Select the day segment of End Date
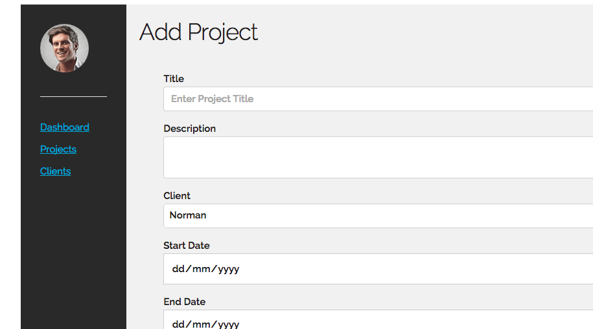This screenshot has width=593, height=329. click(178, 324)
